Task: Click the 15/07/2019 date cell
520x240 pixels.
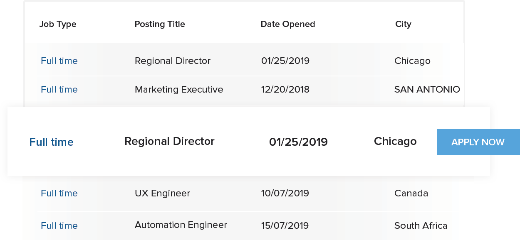Action: [x=285, y=225]
